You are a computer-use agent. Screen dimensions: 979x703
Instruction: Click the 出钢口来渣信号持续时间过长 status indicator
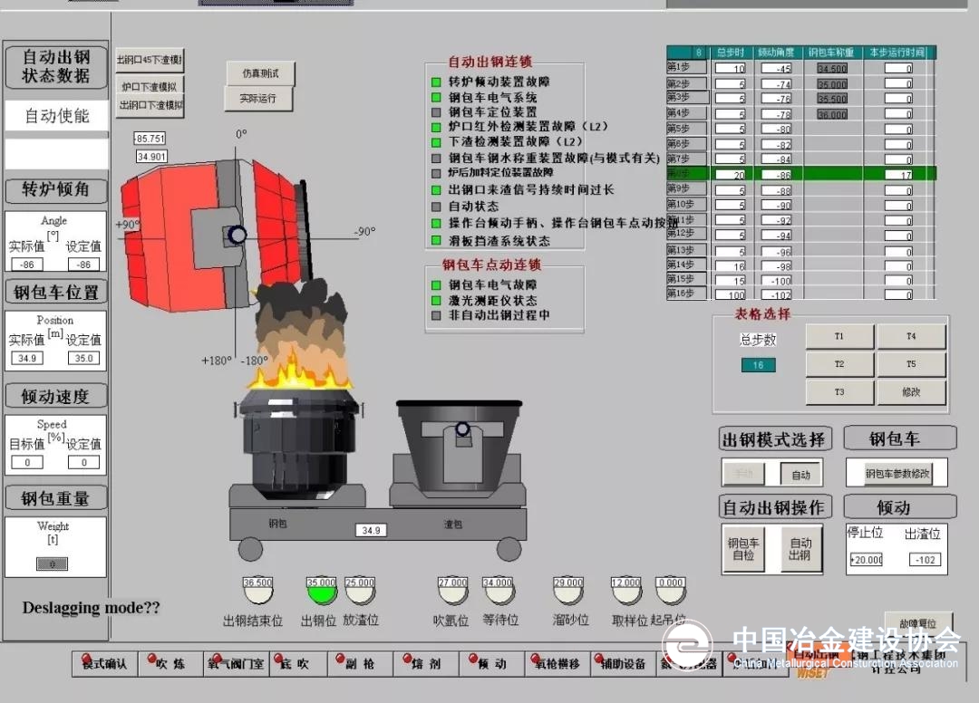pos(436,189)
